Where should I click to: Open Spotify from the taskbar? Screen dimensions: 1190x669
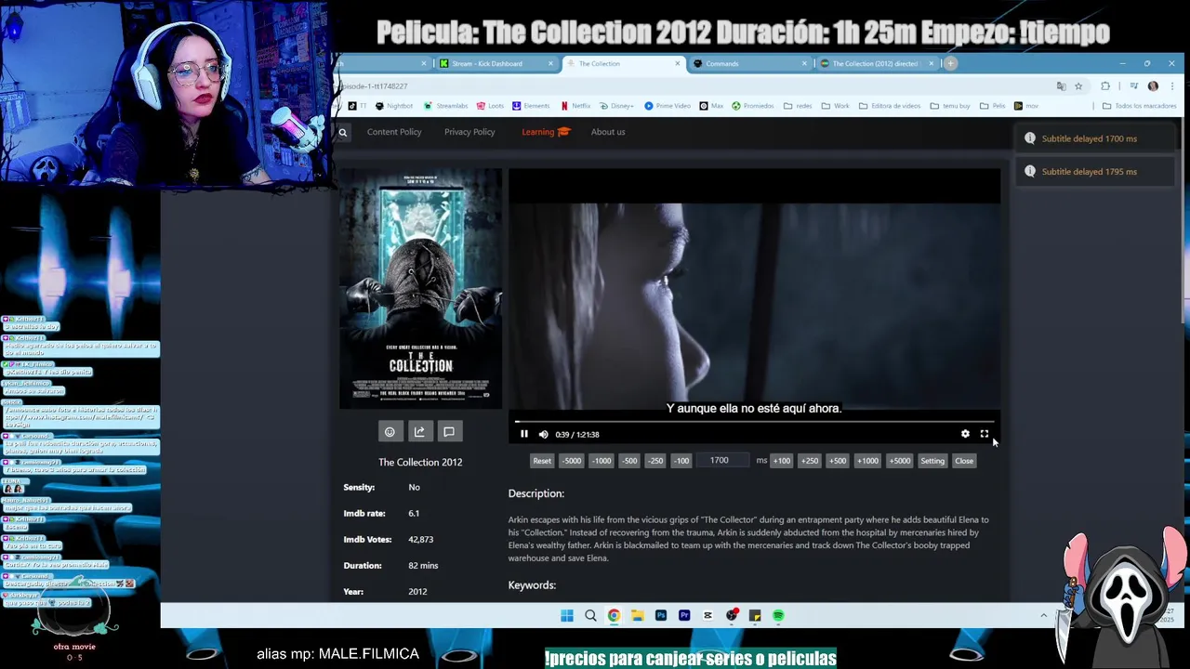[778, 615]
